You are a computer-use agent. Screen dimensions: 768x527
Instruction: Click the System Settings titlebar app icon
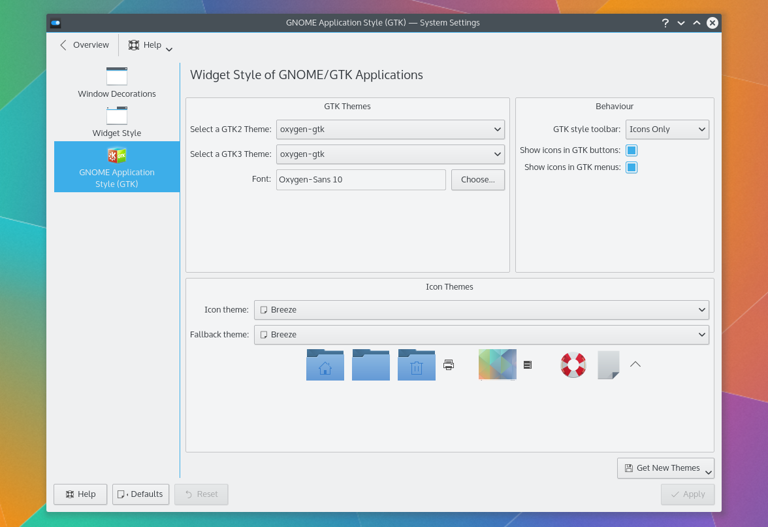point(56,22)
